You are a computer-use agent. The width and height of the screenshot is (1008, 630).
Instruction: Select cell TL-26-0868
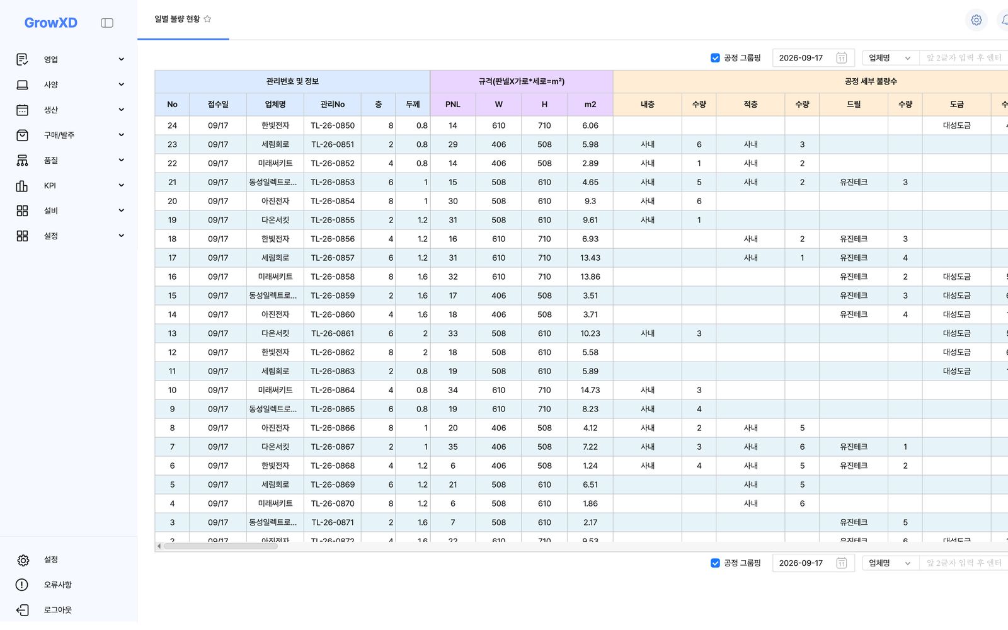pos(333,466)
